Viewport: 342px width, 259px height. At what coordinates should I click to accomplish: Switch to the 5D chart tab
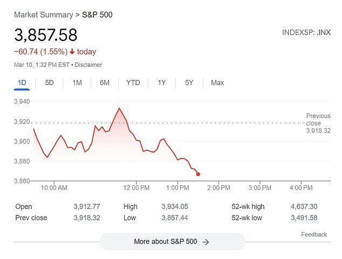[49, 83]
